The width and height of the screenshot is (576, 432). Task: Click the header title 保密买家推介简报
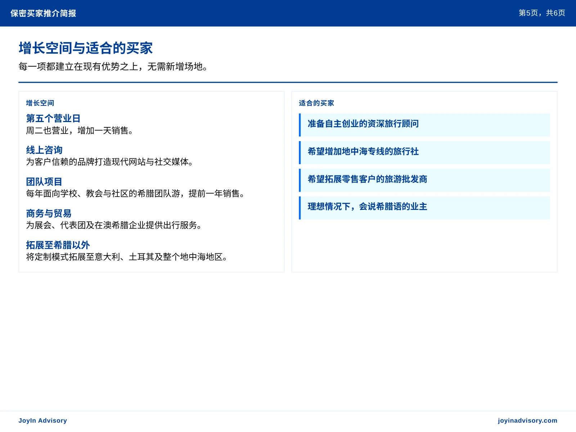point(43,13)
